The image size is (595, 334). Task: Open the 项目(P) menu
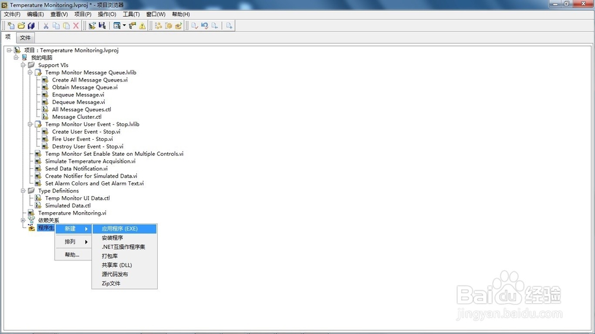83,14
